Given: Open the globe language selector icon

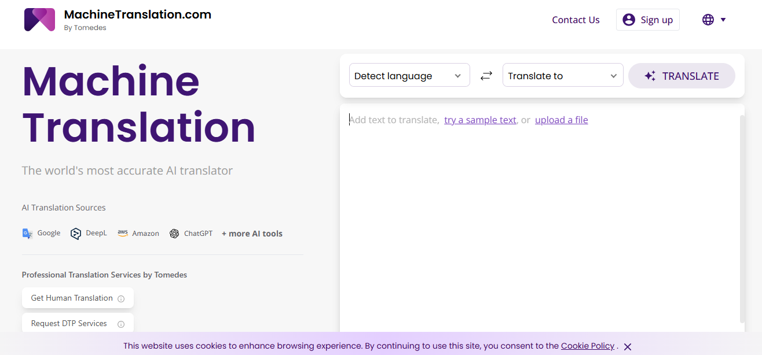Looking at the screenshot, I should click(708, 20).
